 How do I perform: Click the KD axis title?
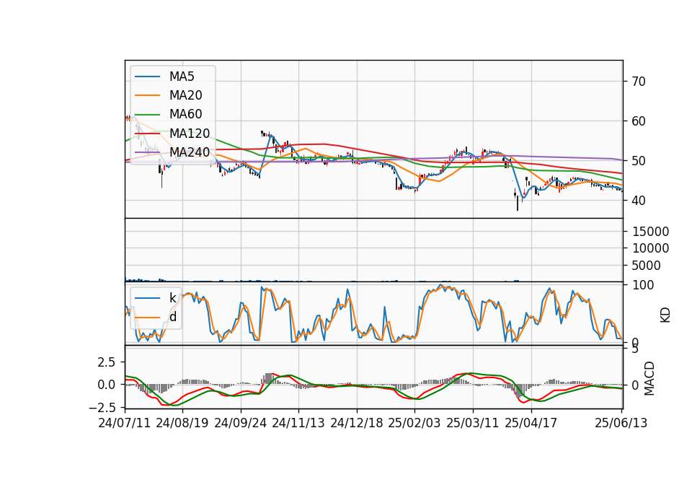tap(665, 315)
